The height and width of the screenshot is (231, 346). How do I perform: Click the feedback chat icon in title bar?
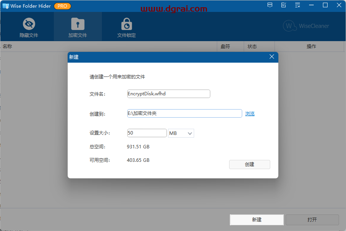269,5
